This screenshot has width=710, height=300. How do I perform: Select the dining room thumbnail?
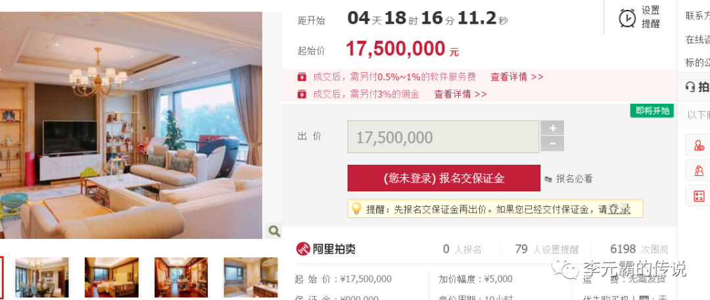pyautogui.click(x=42, y=278)
